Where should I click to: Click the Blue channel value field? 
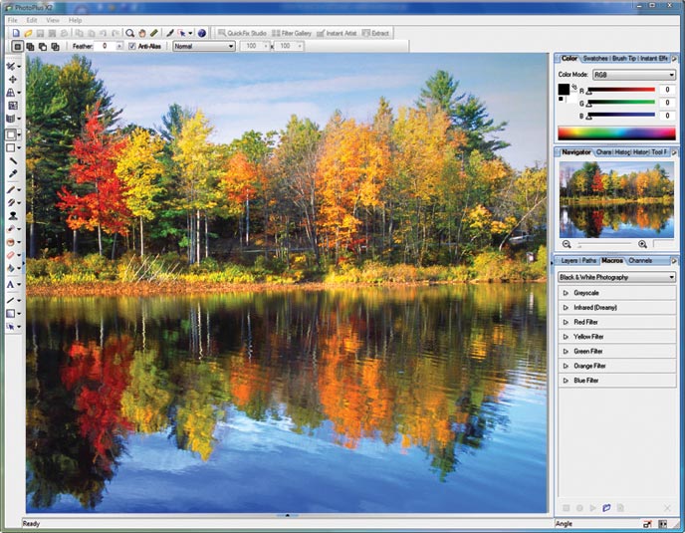(667, 116)
